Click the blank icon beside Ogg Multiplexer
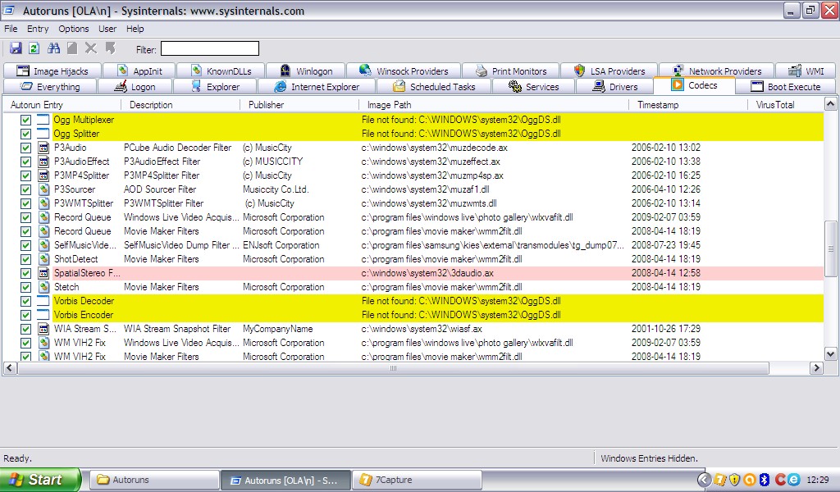The image size is (840, 492). click(44, 120)
